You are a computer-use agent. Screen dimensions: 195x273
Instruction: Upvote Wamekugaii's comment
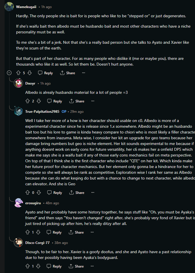click(x=18, y=73)
